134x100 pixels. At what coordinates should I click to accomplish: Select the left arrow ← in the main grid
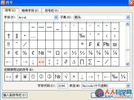pos(9,62)
